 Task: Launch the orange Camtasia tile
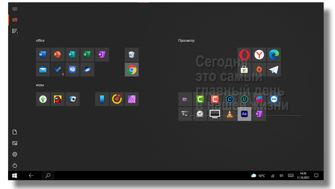point(215,99)
